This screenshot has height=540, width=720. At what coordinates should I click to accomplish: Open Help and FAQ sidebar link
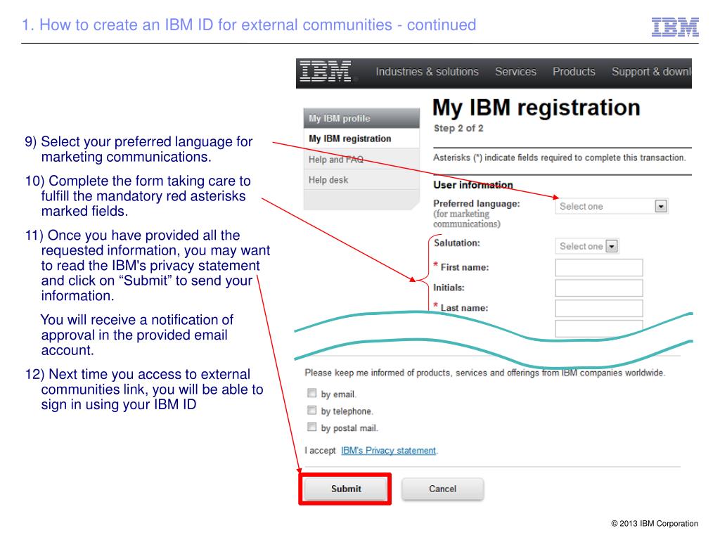[361, 160]
